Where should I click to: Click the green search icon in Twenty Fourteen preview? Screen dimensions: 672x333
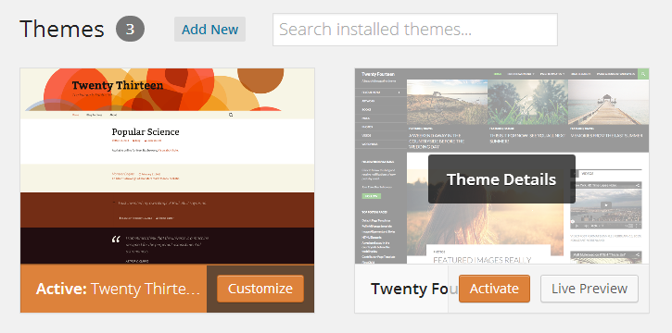point(643,74)
